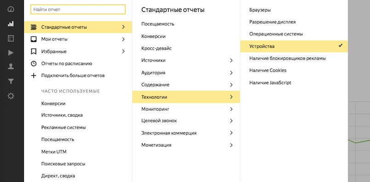Select the Целевой звонок category
Viewport: 370px width, 182px height.
tap(186, 121)
